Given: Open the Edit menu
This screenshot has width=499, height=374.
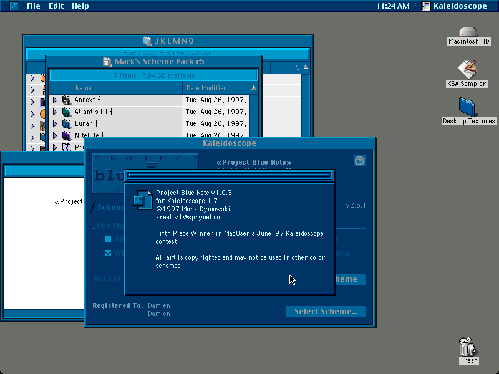Looking at the screenshot, I should (x=56, y=6).
